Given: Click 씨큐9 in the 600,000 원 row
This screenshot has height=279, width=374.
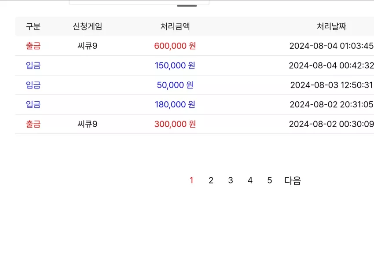Looking at the screenshot, I should (x=88, y=46).
